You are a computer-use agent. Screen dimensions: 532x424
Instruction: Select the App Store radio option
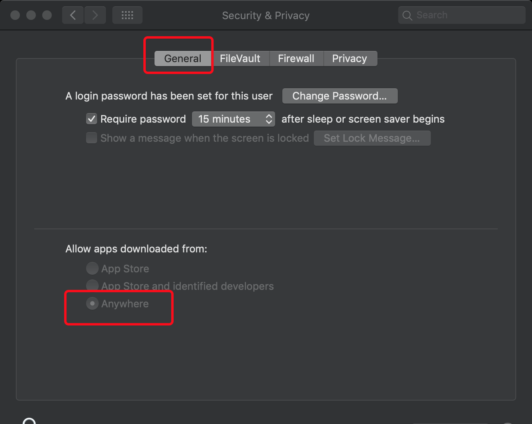(92, 268)
